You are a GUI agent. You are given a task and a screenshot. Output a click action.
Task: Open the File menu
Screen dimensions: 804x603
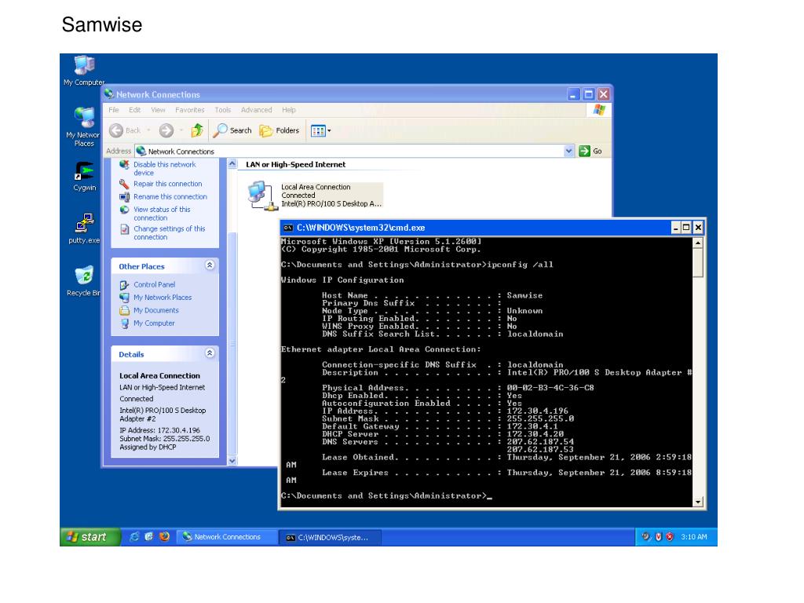tap(113, 110)
